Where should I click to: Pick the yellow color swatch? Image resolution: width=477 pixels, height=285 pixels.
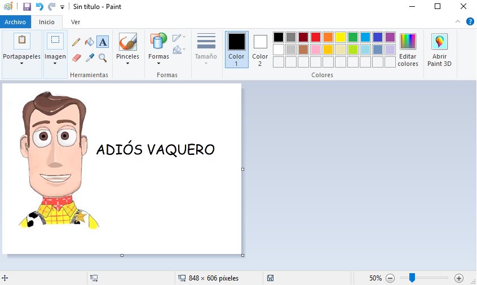tap(341, 37)
